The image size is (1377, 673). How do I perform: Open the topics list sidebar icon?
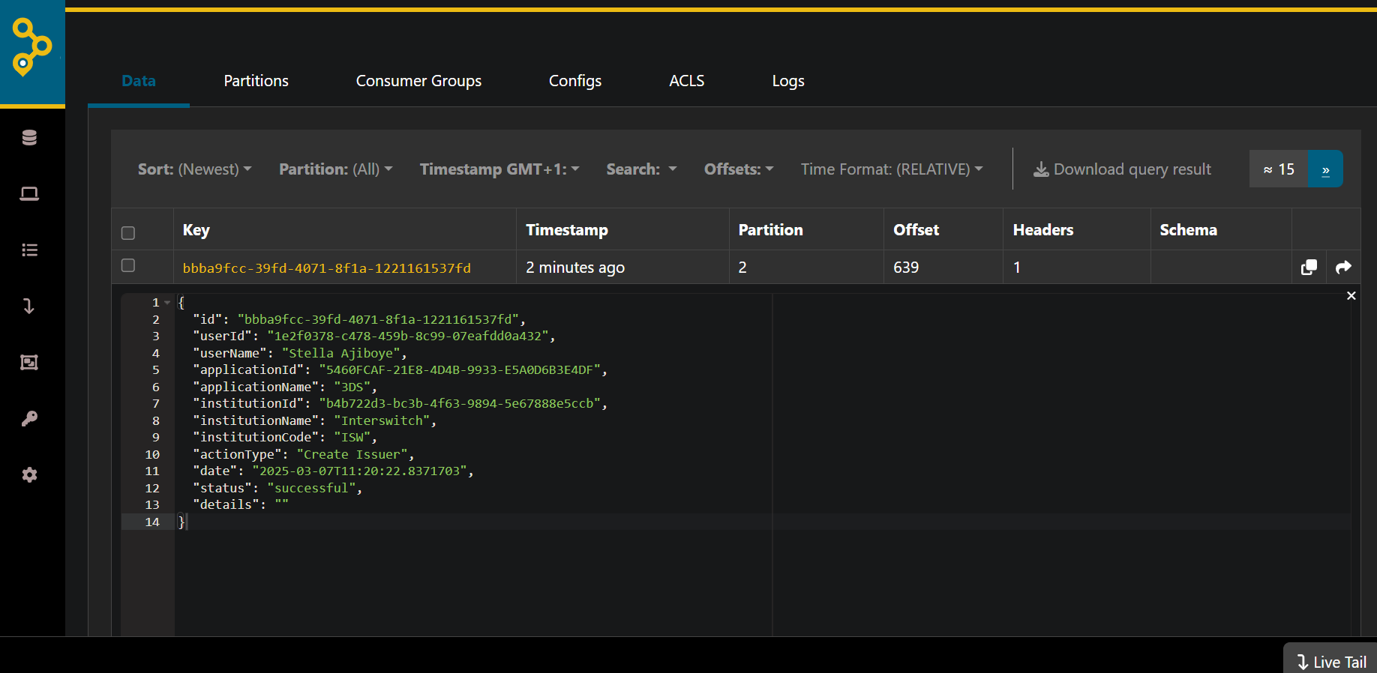(29, 250)
